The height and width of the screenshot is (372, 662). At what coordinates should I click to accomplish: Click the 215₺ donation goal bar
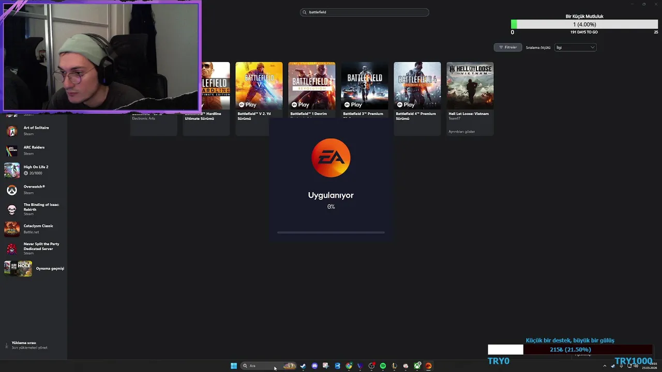[x=570, y=350]
